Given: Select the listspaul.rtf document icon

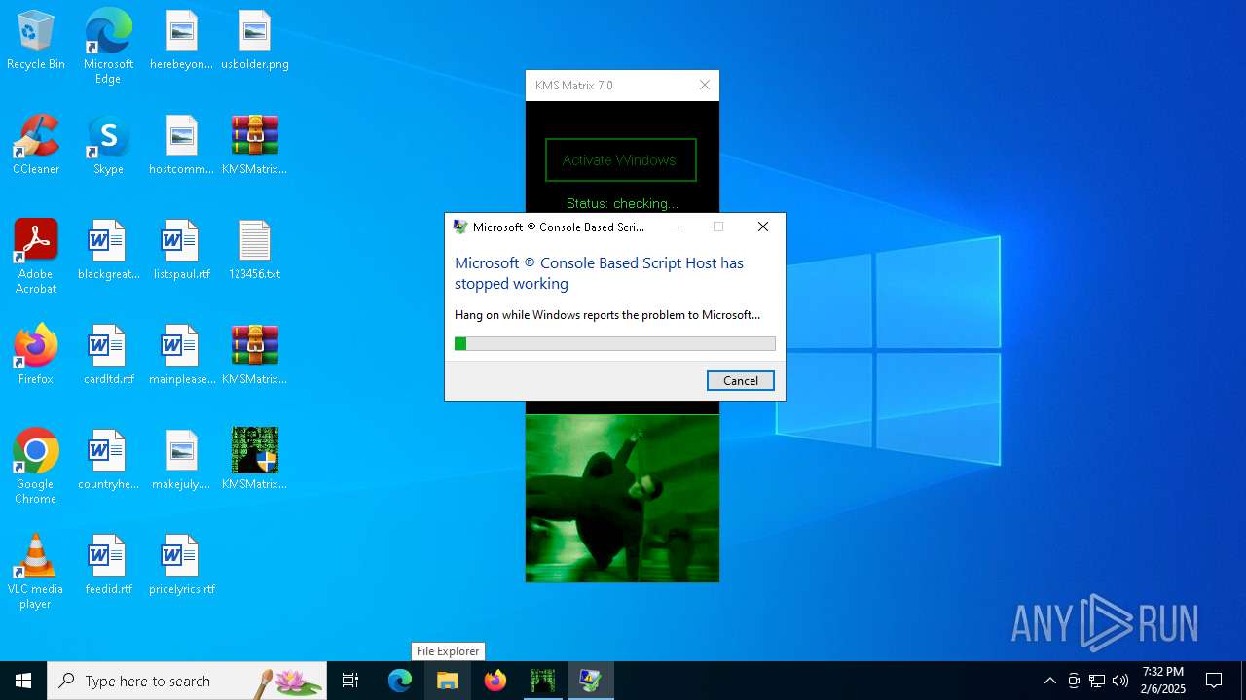Looking at the screenshot, I should click(181, 251).
